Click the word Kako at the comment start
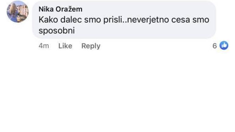Viewport: 235px width, 132px height. 47,20
